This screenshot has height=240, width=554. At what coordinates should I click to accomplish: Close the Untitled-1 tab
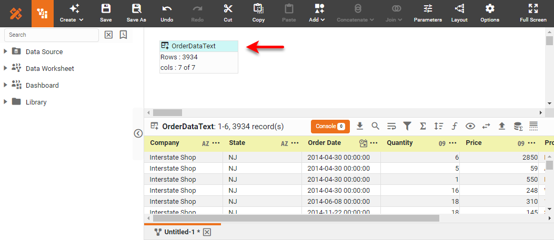[207, 232]
